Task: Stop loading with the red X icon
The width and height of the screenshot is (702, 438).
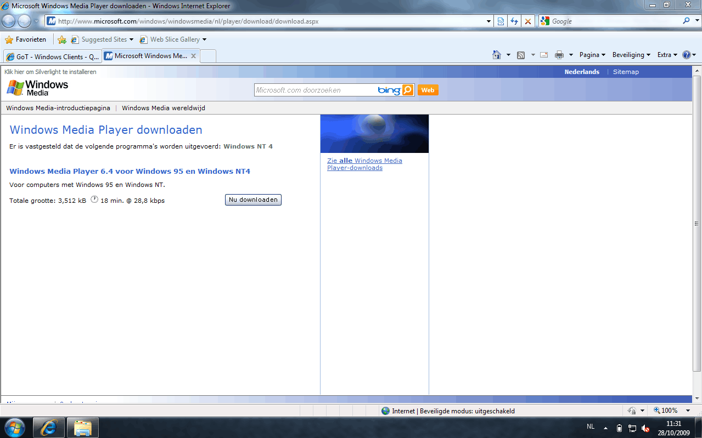Action: [x=528, y=21]
